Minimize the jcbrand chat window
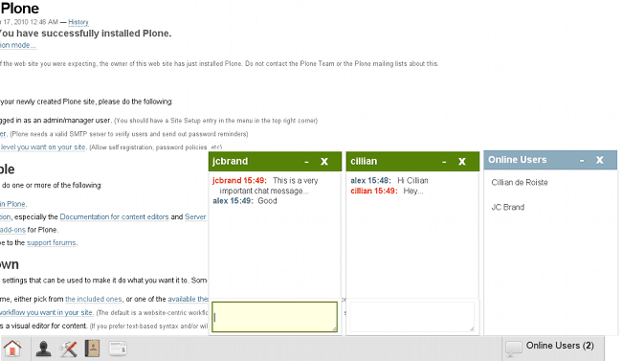 [306, 162]
